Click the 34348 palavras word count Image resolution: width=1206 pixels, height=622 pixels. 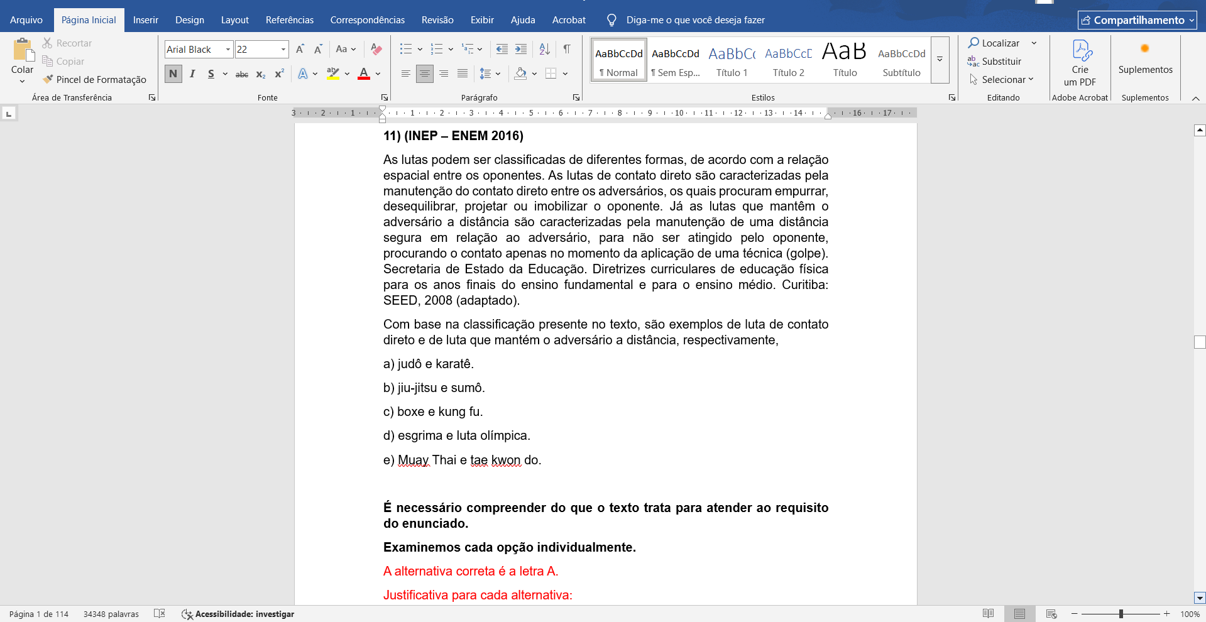[x=111, y=614]
